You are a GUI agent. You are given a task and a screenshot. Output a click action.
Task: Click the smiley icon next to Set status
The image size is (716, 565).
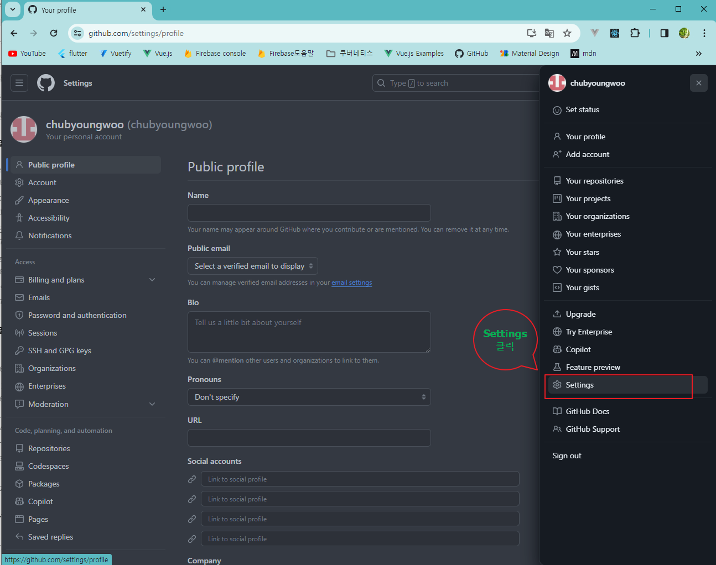pyautogui.click(x=557, y=110)
